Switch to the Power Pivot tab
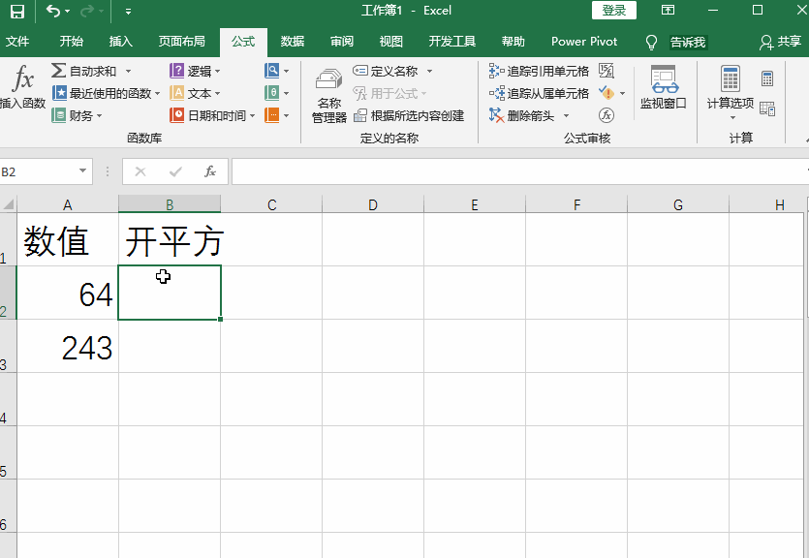Viewport: 809px width, 558px height. click(584, 42)
